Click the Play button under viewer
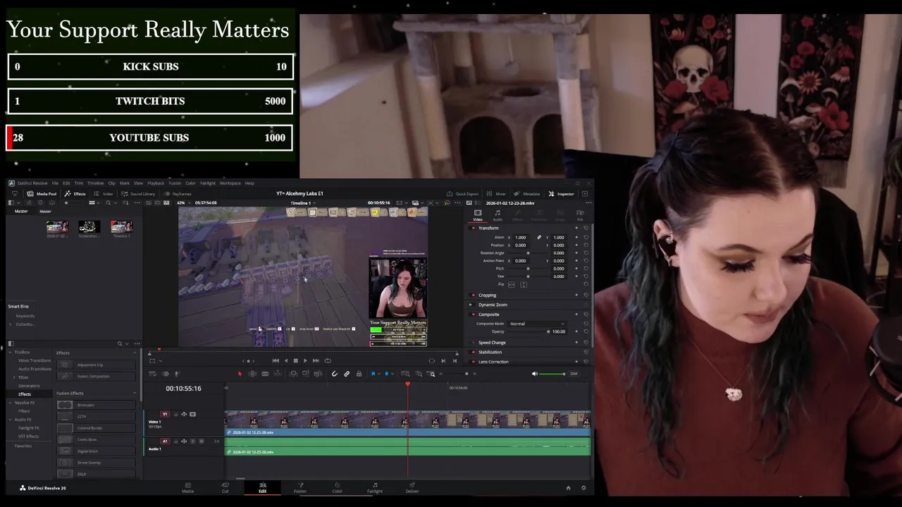 [305, 361]
